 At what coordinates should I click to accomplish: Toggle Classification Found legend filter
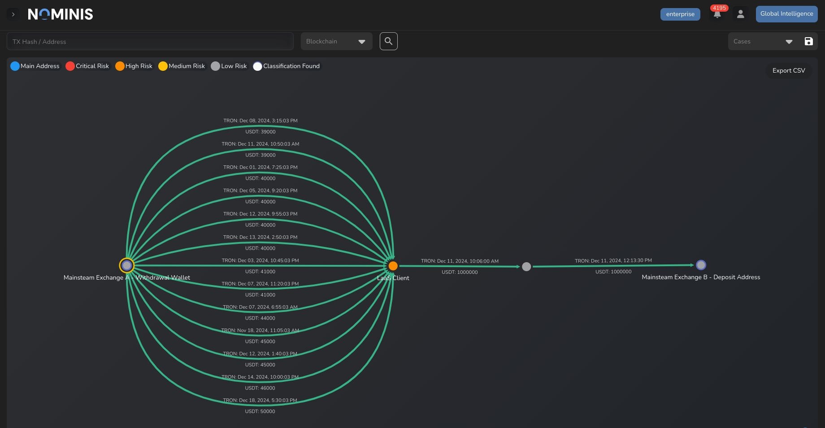coord(287,66)
